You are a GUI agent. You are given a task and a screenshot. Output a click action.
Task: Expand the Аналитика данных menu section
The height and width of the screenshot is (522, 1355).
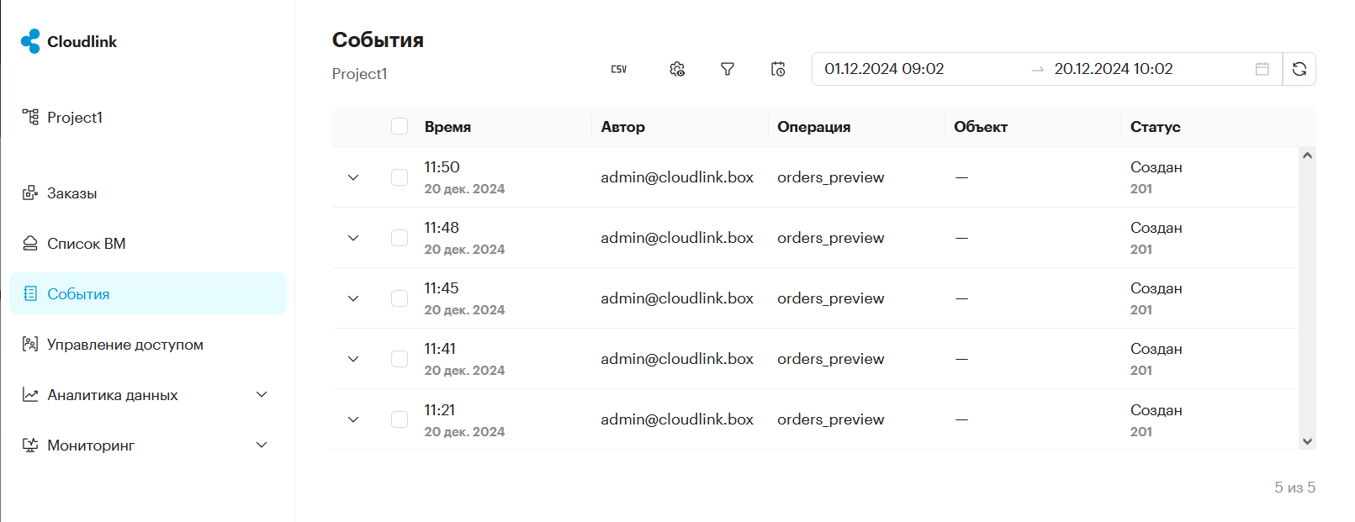[x=262, y=394]
